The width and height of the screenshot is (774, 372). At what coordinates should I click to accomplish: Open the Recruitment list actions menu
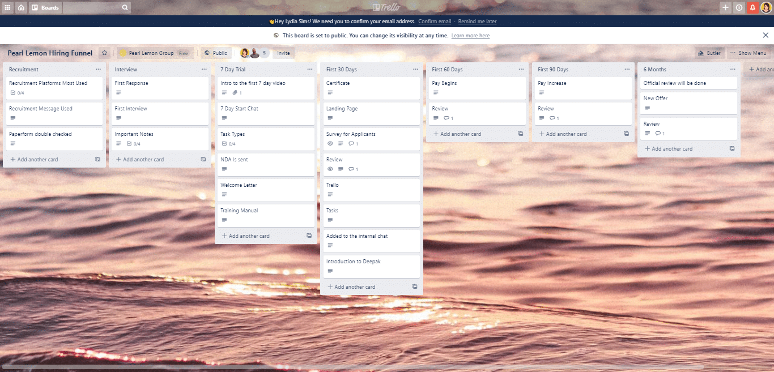(98, 70)
